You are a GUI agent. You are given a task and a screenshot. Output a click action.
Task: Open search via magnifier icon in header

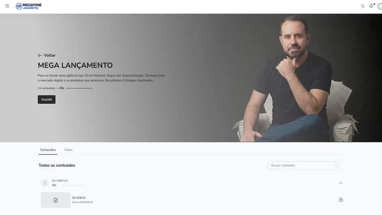click(x=363, y=6)
